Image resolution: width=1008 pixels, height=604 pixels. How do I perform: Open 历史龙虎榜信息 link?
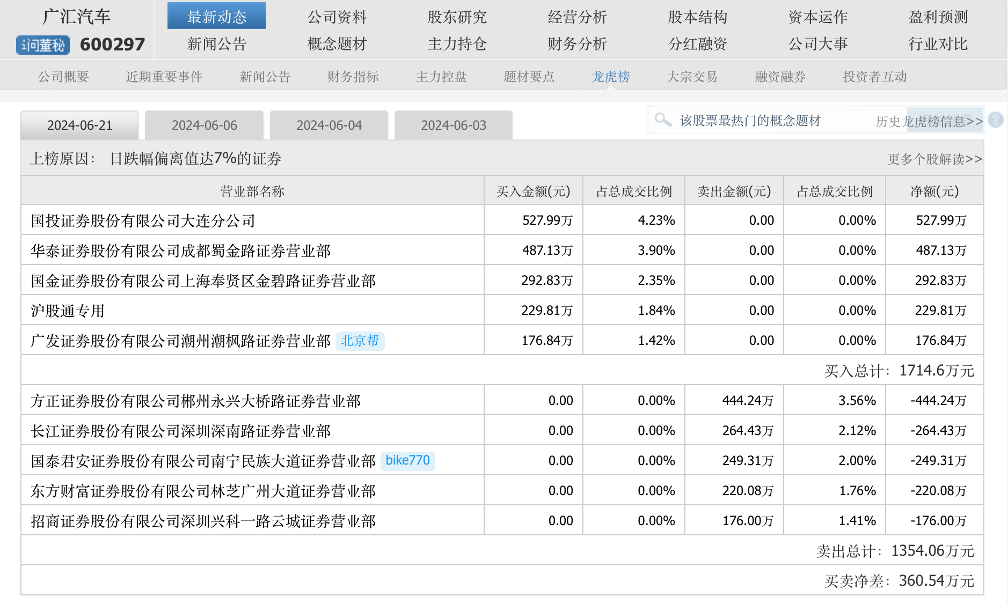click(929, 121)
